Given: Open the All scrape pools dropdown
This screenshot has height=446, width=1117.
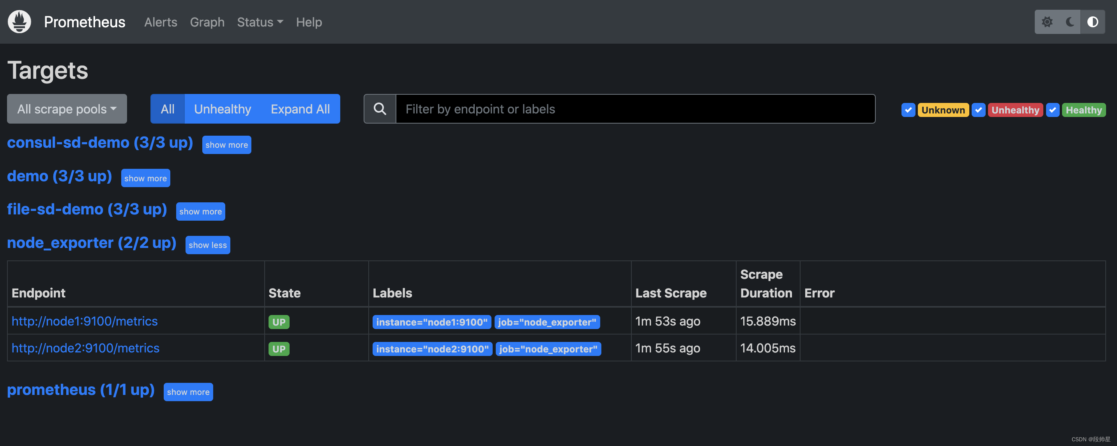Looking at the screenshot, I should click(x=67, y=109).
